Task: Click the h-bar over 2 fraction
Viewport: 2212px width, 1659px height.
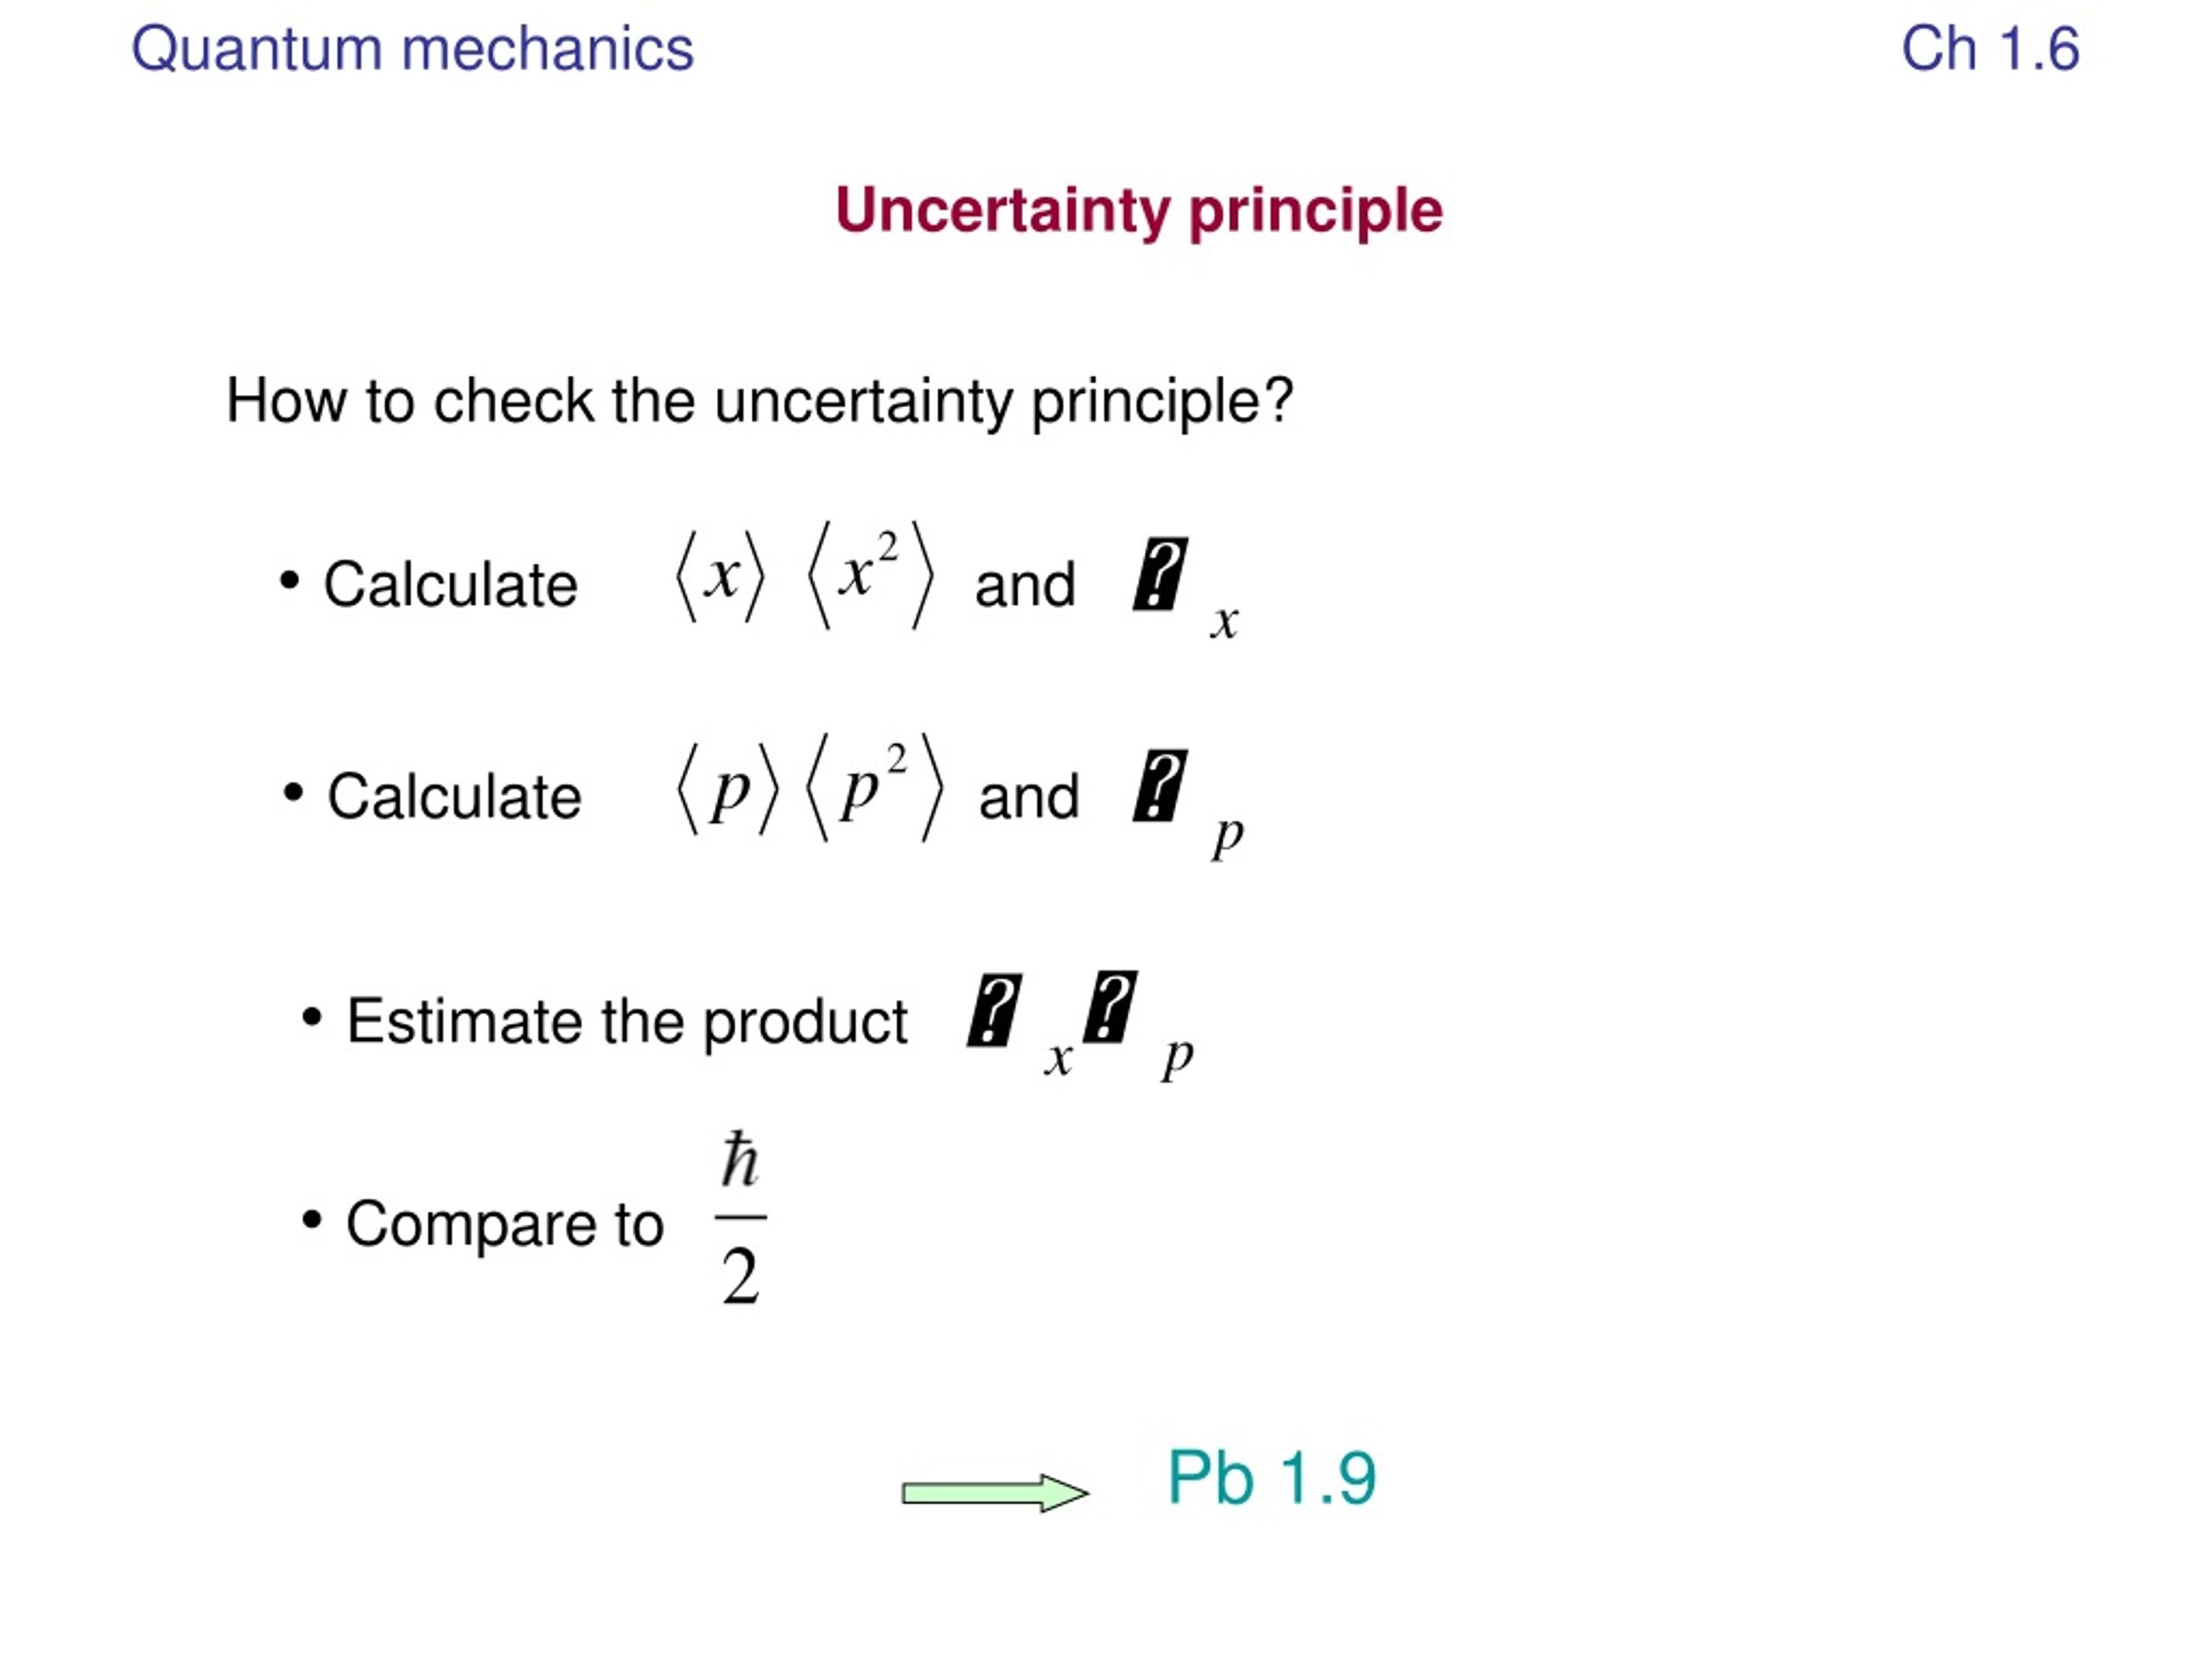Action: pyautogui.click(x=741, y=1218)
